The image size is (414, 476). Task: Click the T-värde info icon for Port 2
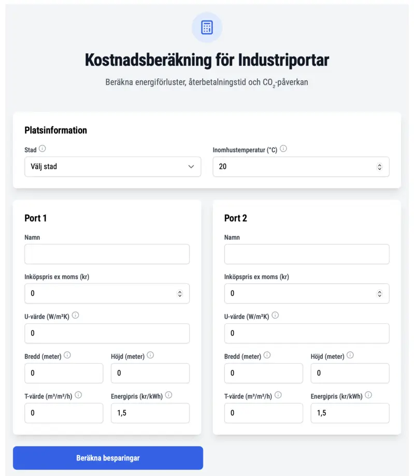click(278, 395)
